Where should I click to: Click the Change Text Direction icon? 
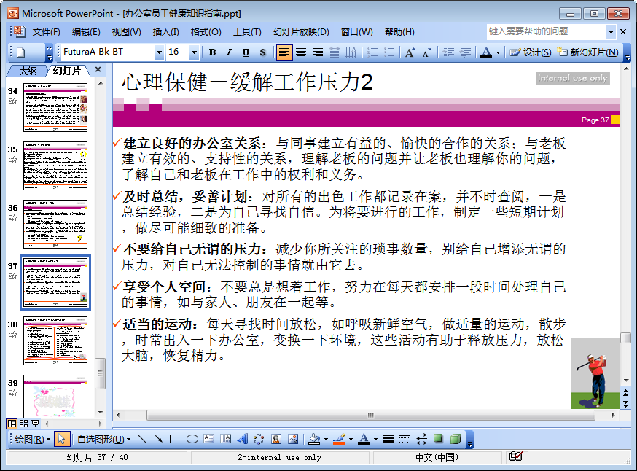click(351, 52)
